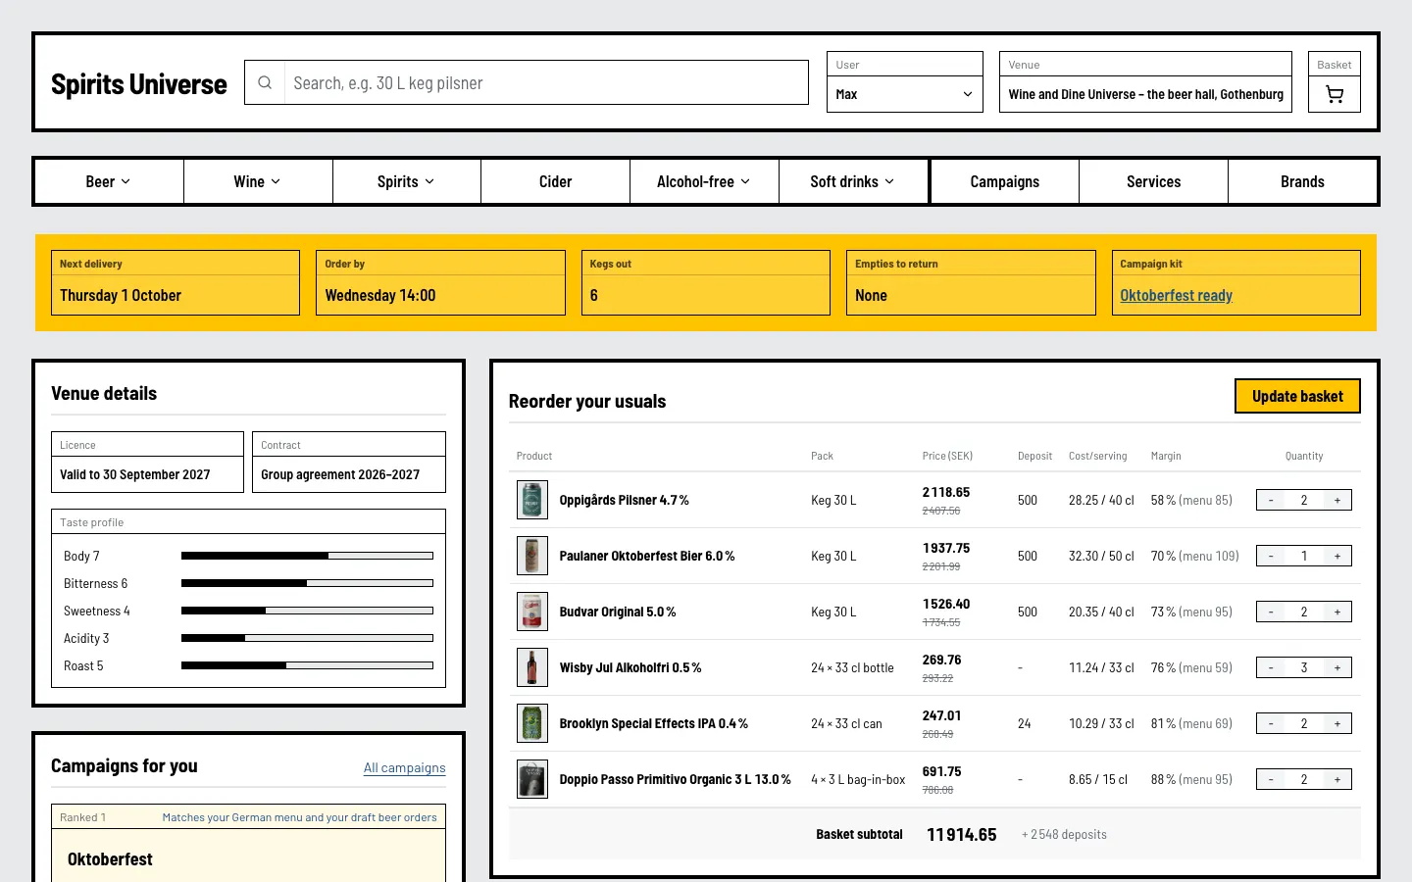Expand the Spirits category menu
The height and width of the screenshot is (882, 1412).
(x=407, y=181)
